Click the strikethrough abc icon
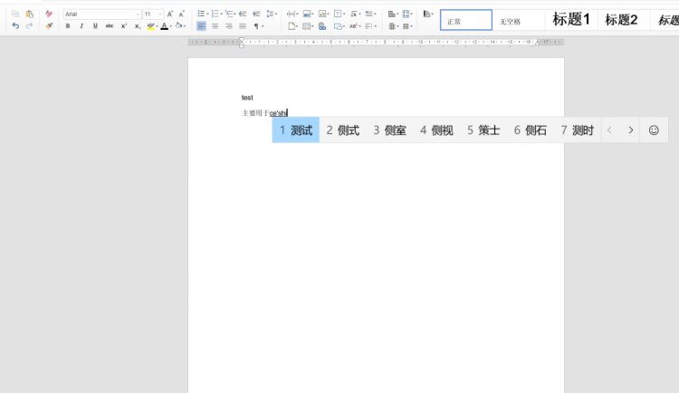This screenshot has width=679, height=393. (x=110, y=26)
